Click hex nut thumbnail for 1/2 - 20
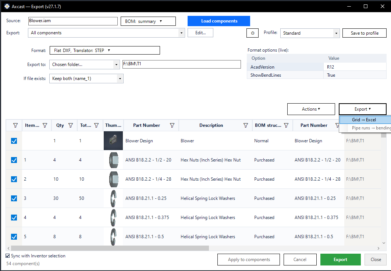This screenshot has height=271, width=391. click(113, 160)
